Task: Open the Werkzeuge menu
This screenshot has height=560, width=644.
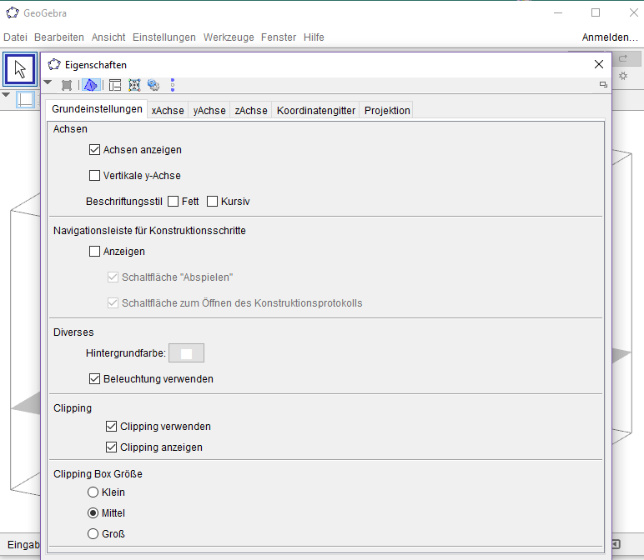Action: click(229, 37)
